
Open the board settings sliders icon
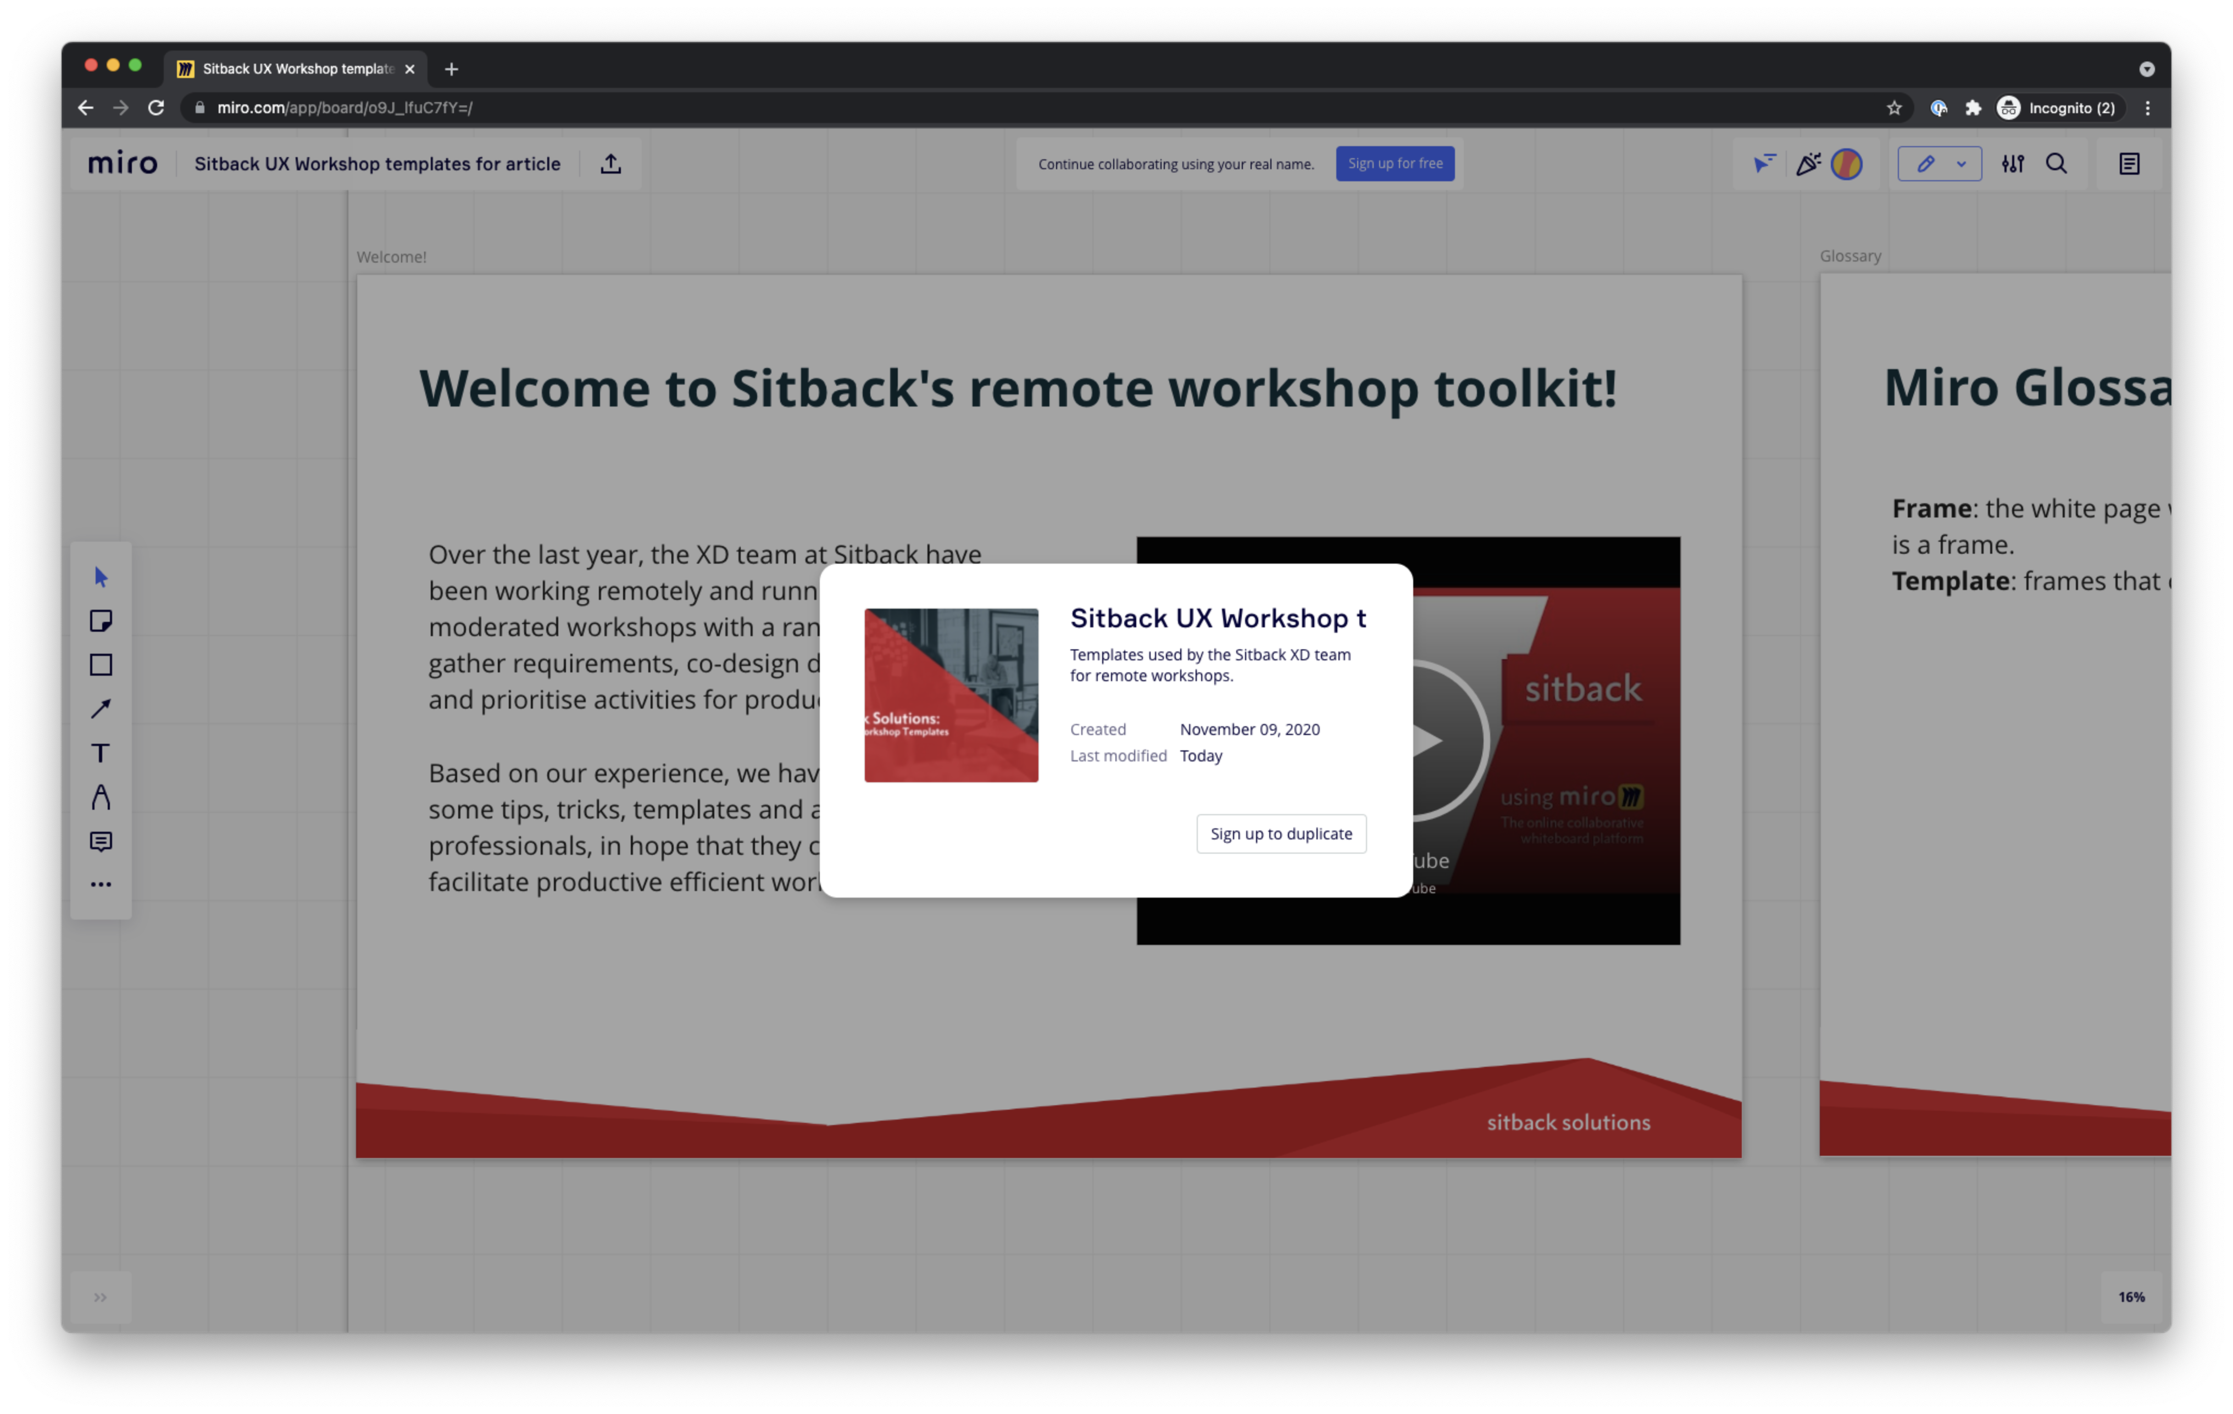coord(2012,164)
